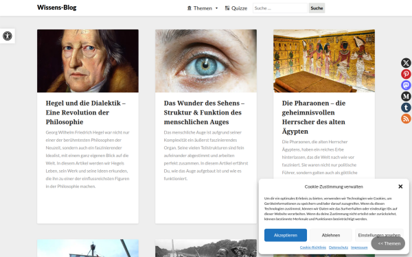This screenshot has height=257, width=412.
Task: Decline cookies with Ablehnen button
Action: tap(331, 235)
